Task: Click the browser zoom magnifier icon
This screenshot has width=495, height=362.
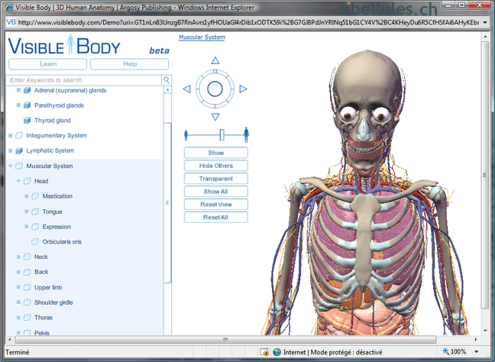Action: click(446, 351)
